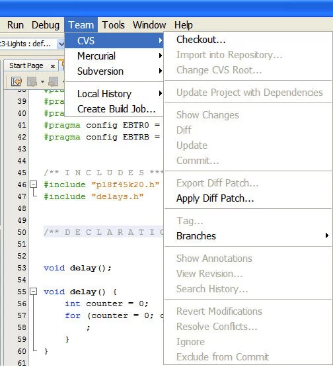Open the Tools menu
Screen dimensions: 333x367
[x=113, y=25]
